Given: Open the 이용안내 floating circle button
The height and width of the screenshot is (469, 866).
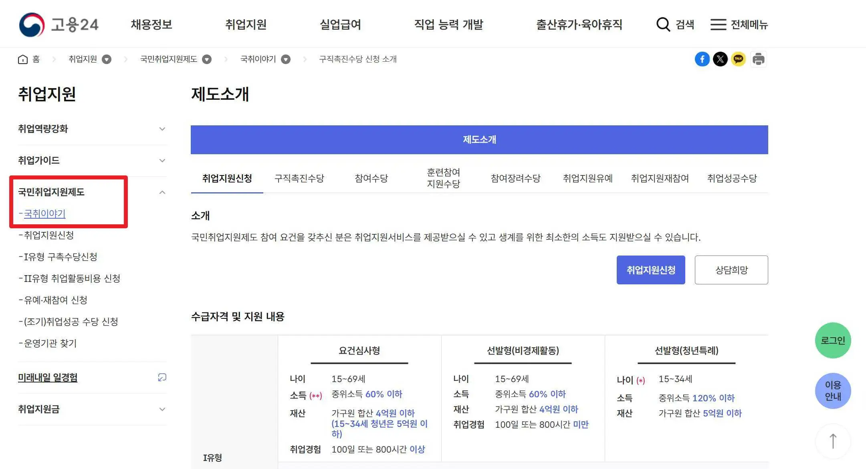Looking at the screenshot, I should [x=833, y=391].
